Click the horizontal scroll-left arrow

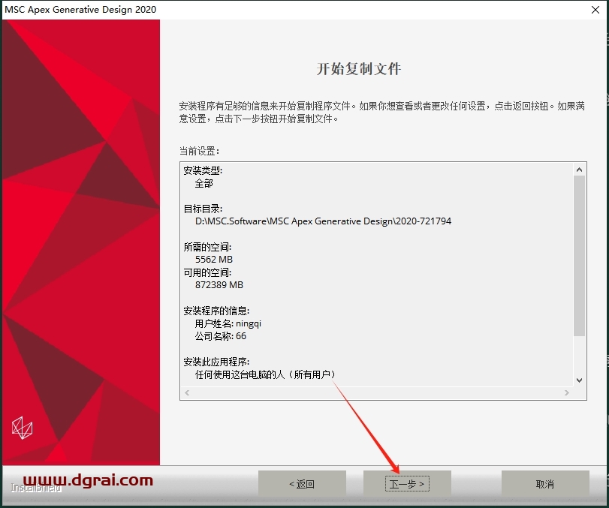click(x=187, y=392)
